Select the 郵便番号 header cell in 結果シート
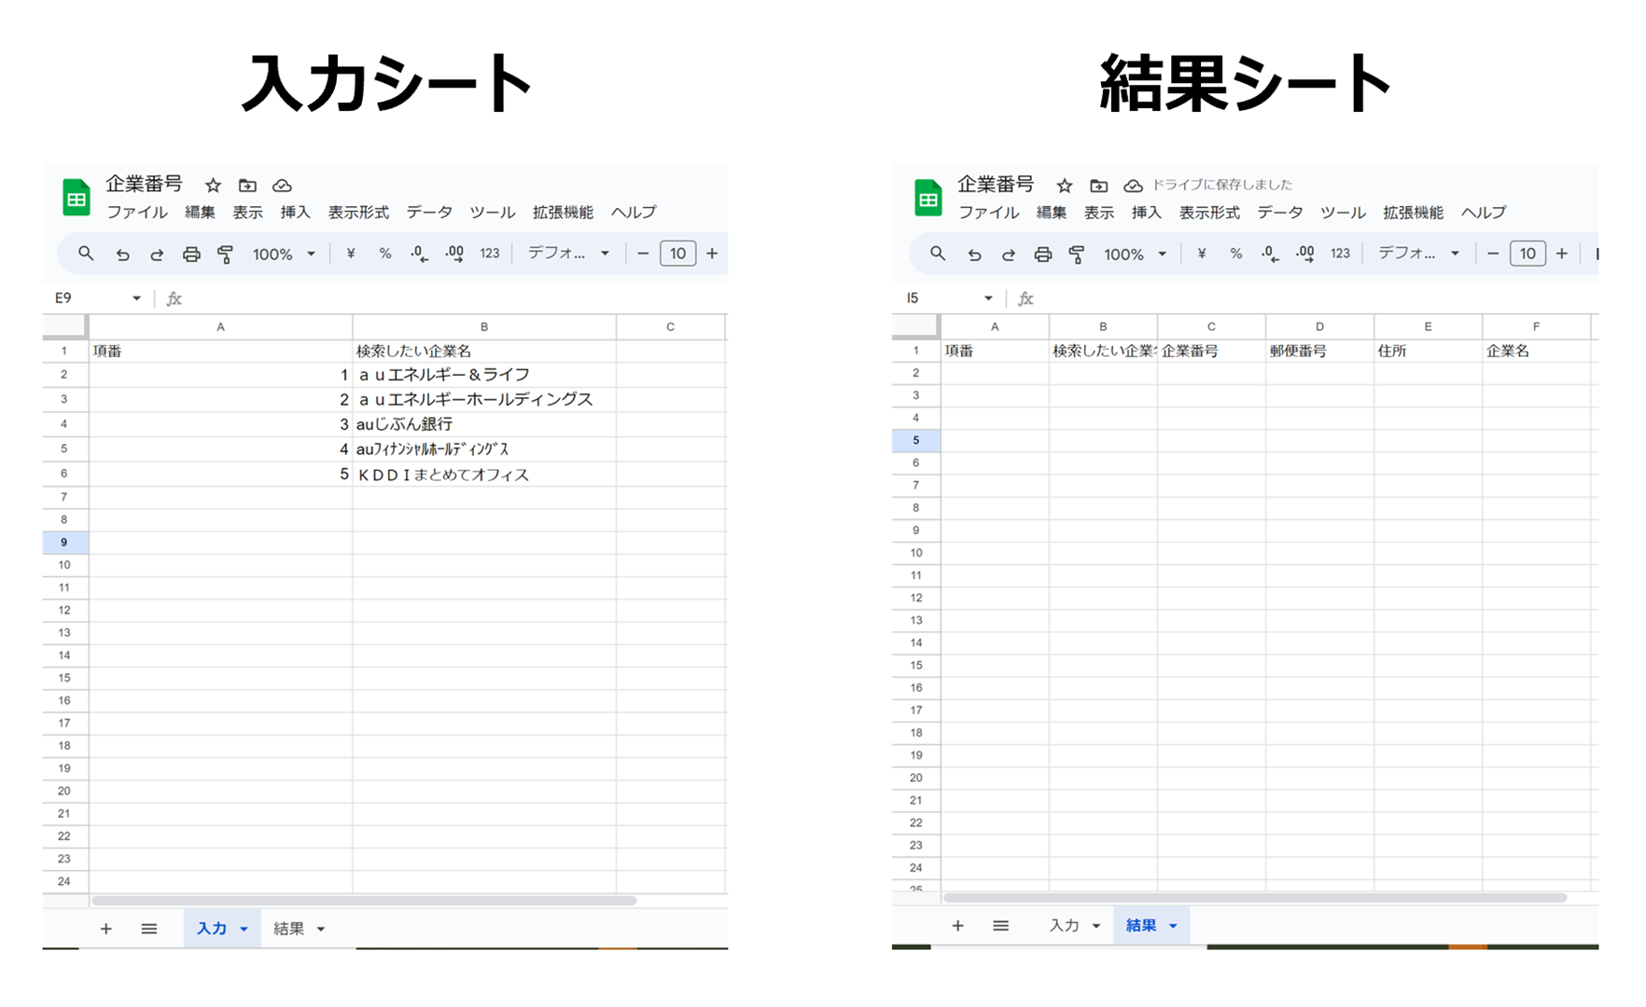Image resolution: width=1646 pixels, height=1007 pixels. [1319, 351]
